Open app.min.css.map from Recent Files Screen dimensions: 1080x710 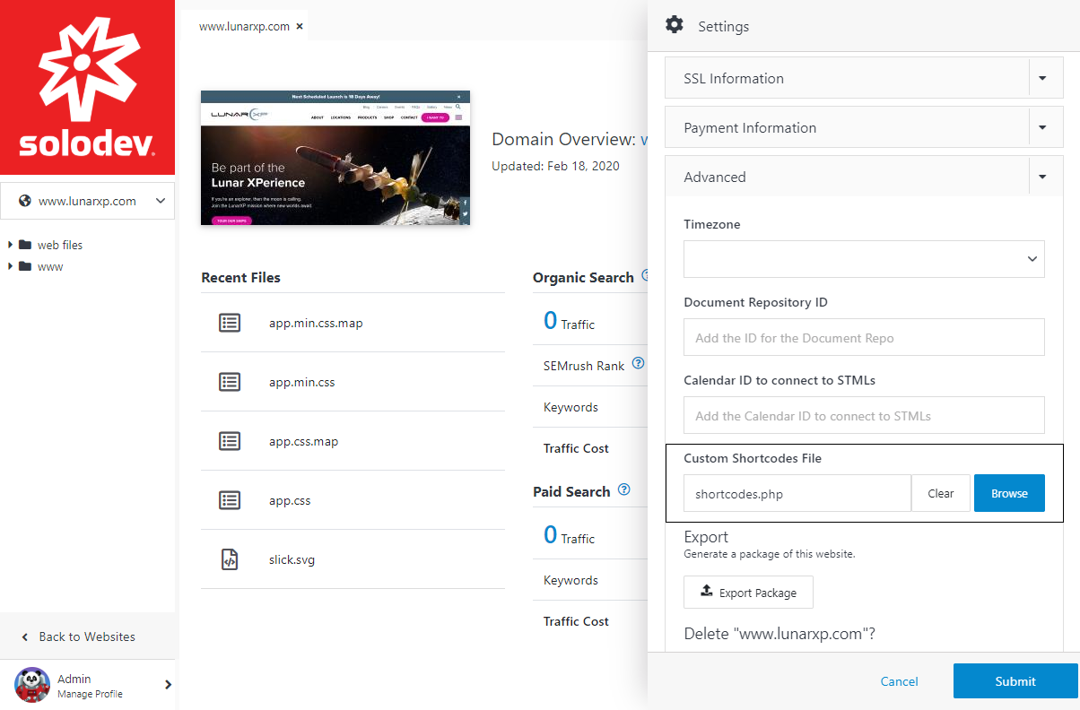pyautogui.click(x=316, y=323)
